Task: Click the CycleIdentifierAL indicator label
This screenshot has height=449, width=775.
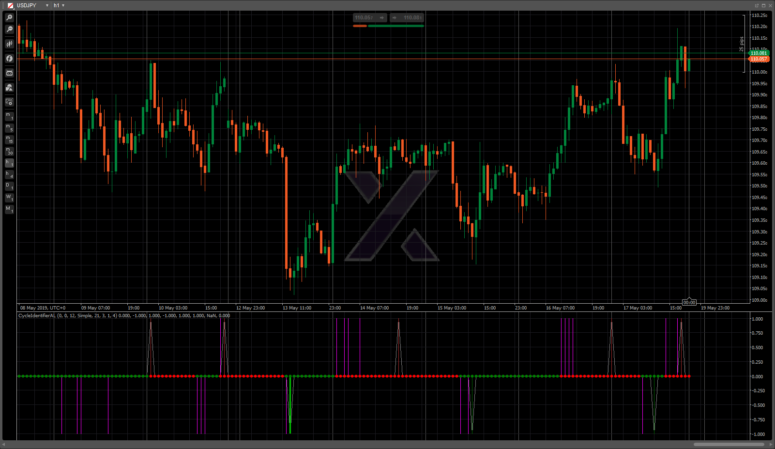Action: click(124, 316)
